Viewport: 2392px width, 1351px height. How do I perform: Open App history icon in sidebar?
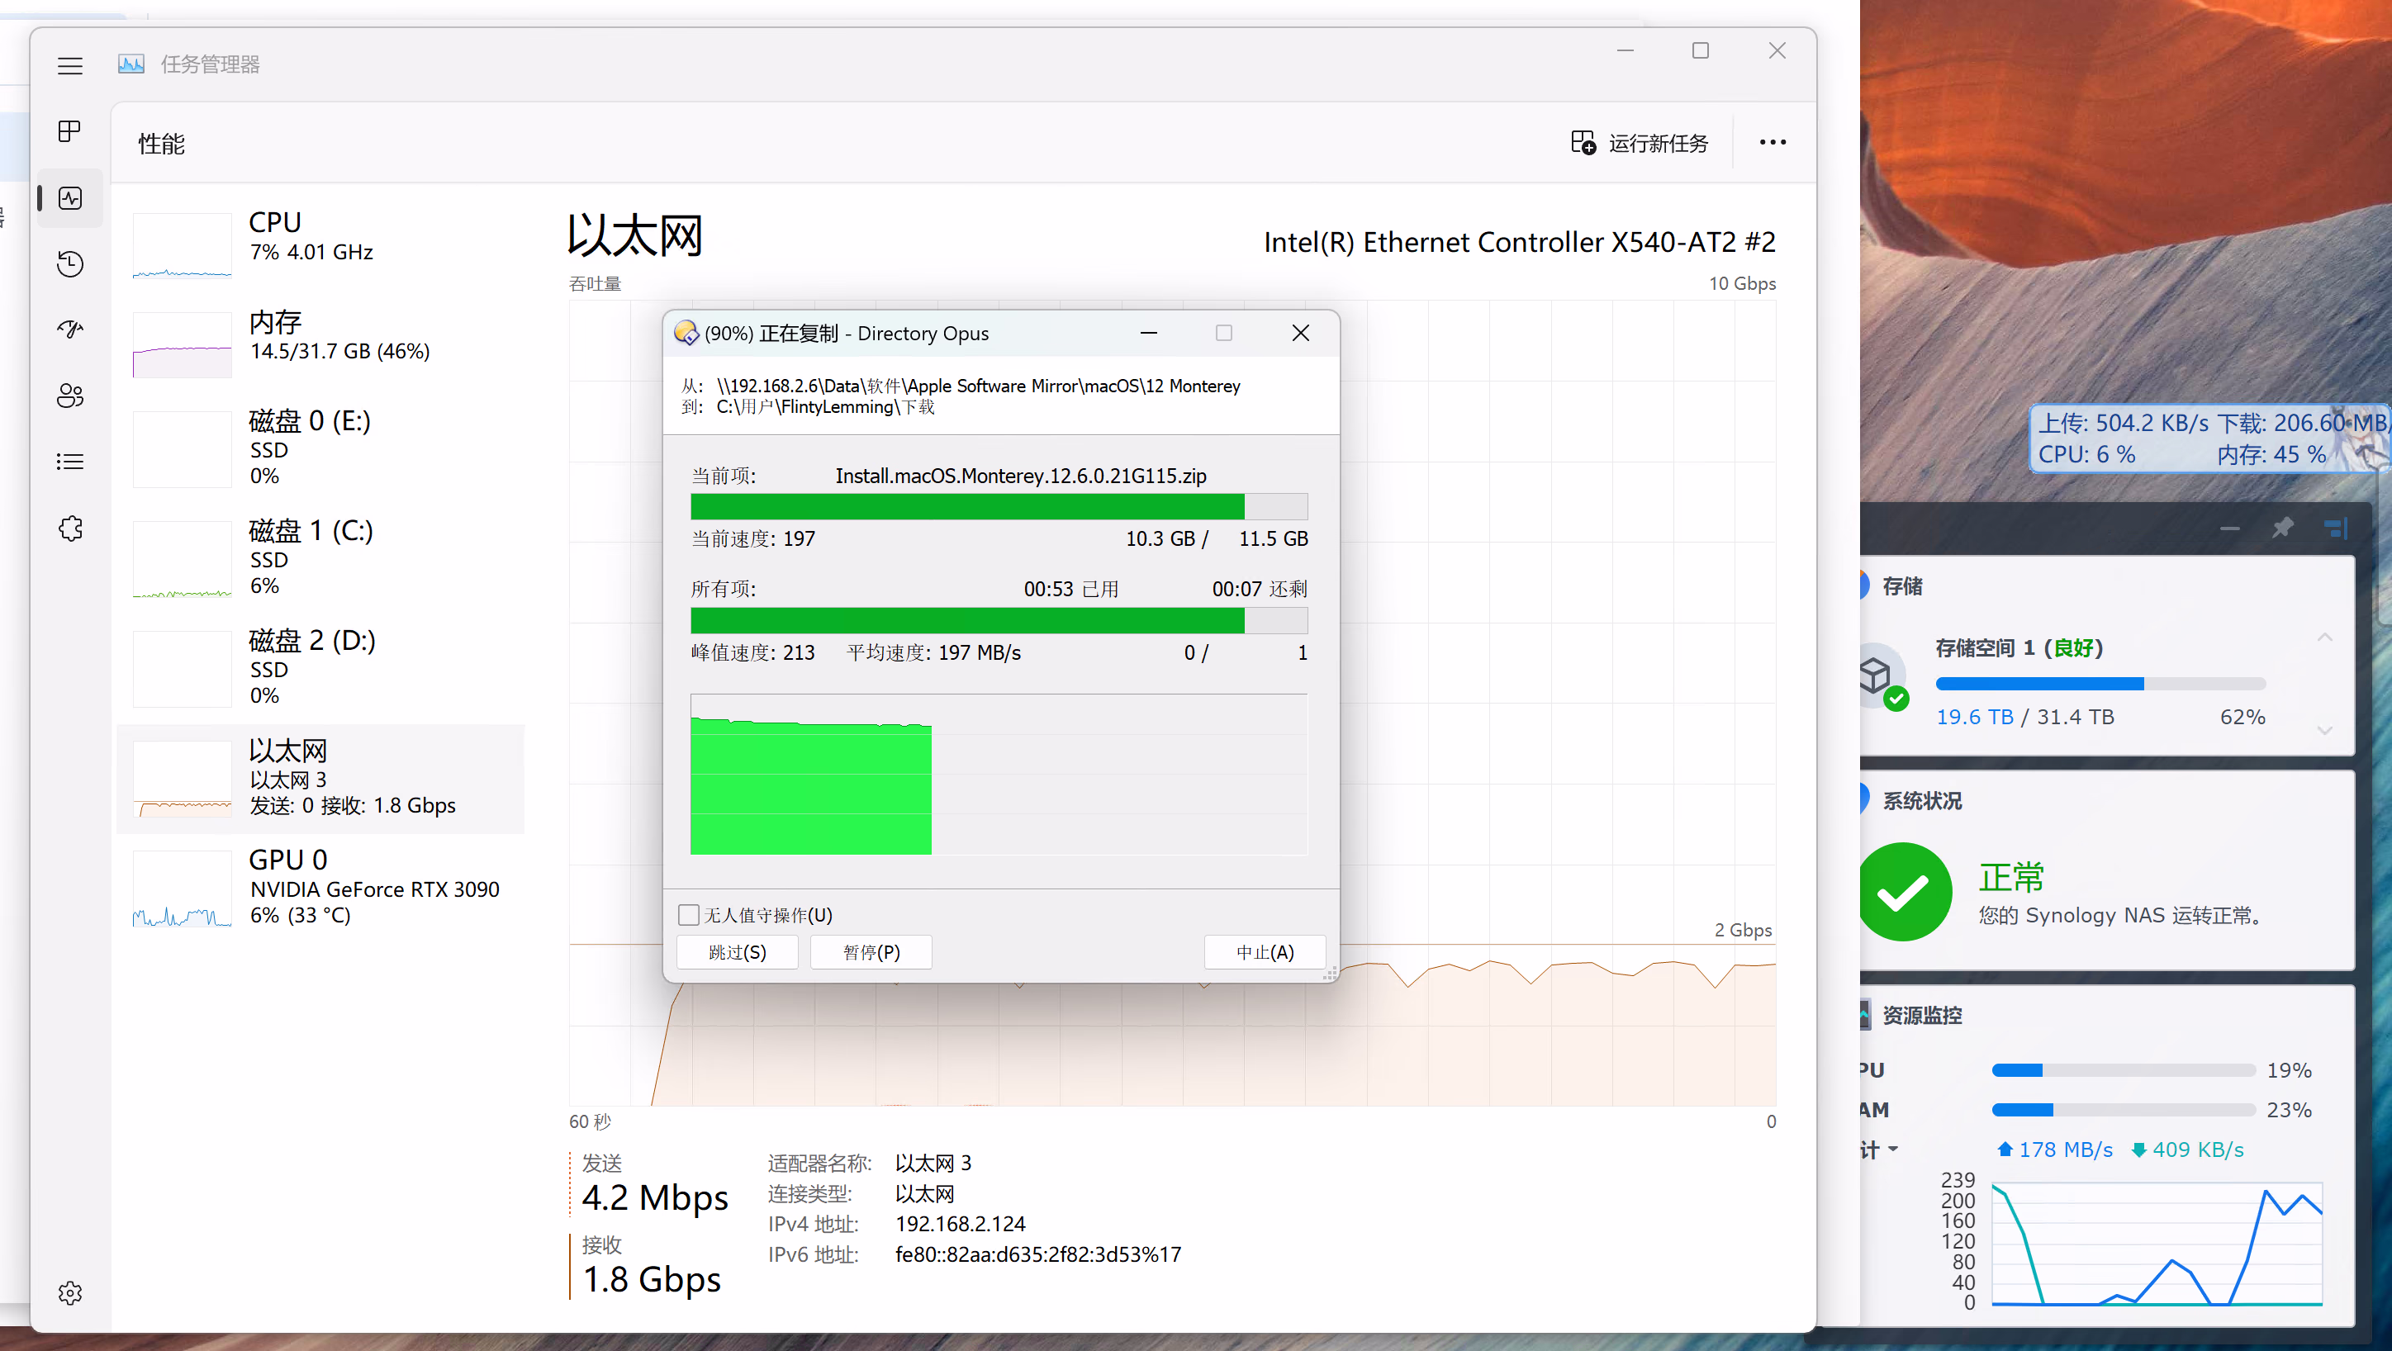click(69, 263)
